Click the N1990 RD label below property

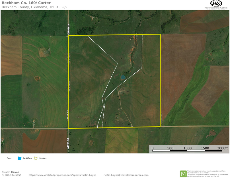pyautogui.click(x=68, y=144)
